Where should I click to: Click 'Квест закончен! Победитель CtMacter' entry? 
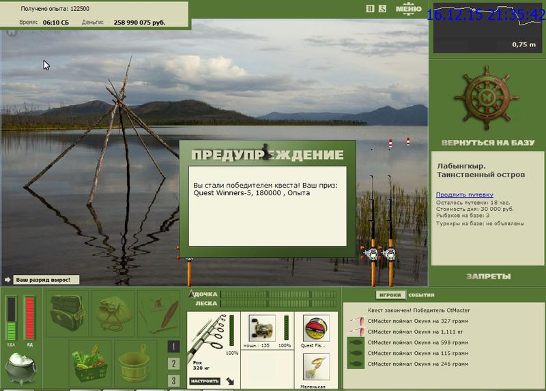(x=418, y=310)
